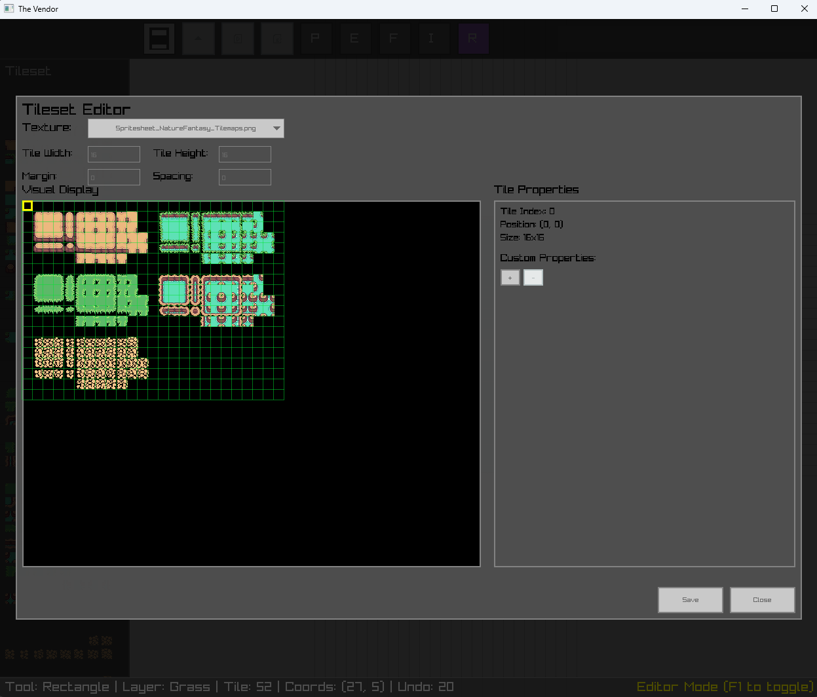Focus the Tile Height input field

[245, 155]
